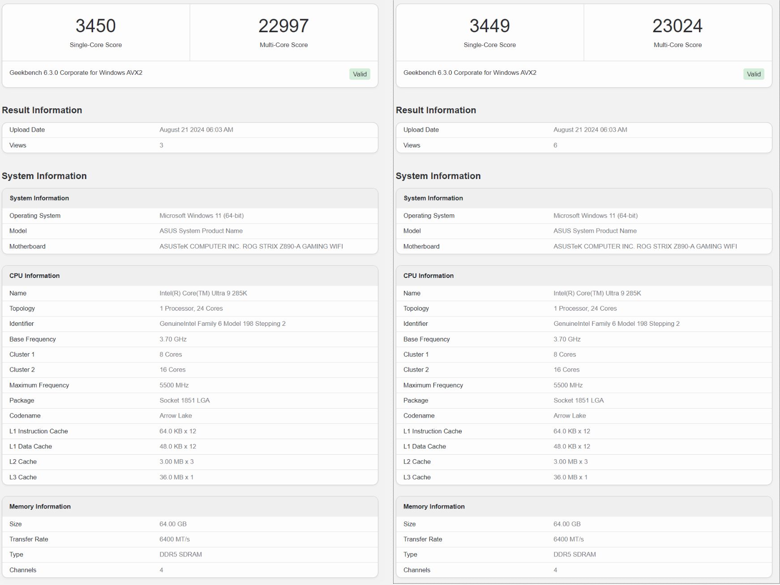
Task: Click DDR5 SDRAM in left result
Action: (180, 555)
